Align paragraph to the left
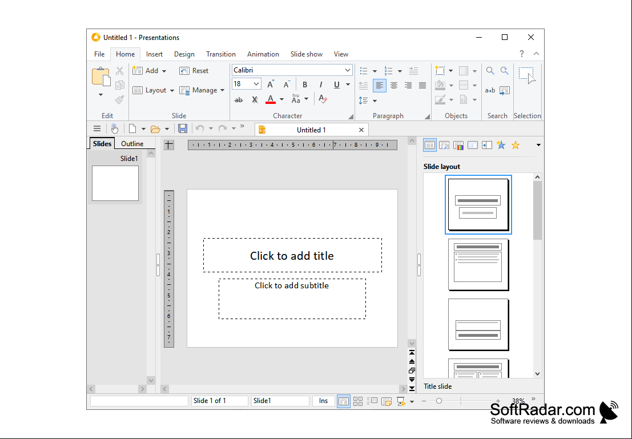 pos(379,86)
